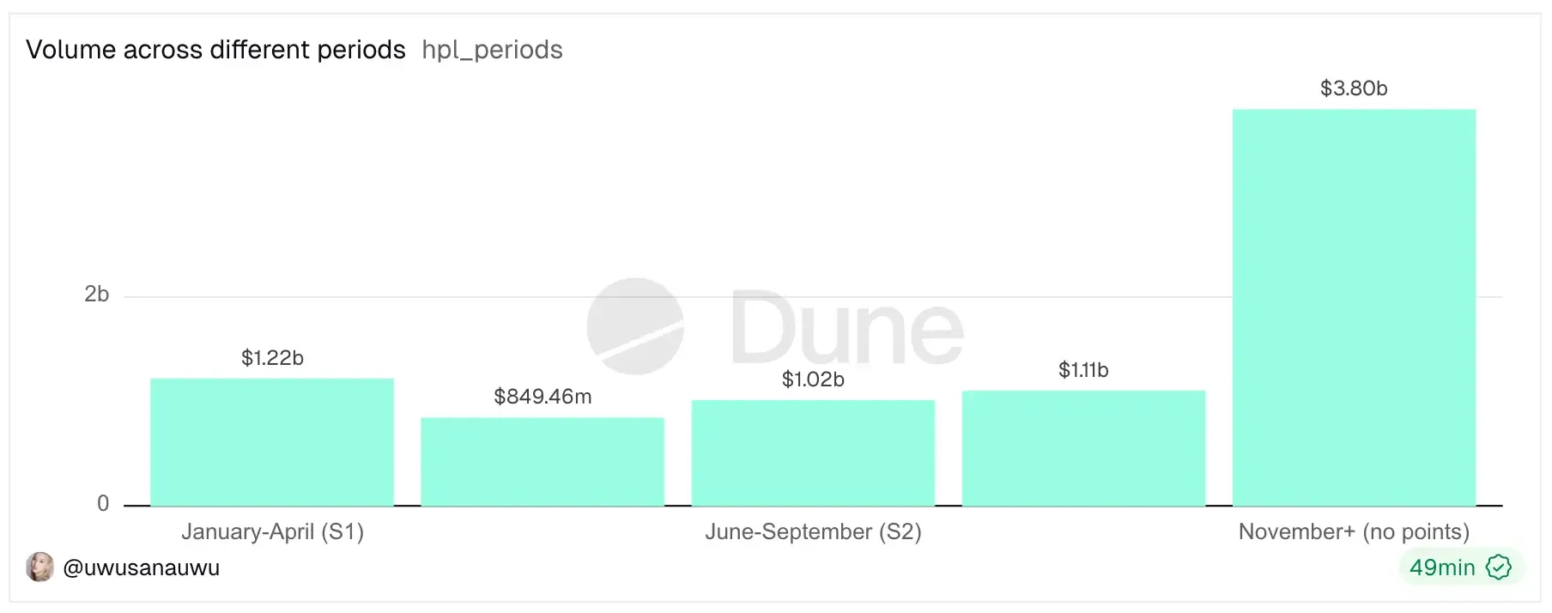Select the June-September (S2) bar
The width and height of the screenshot is (1552, 613).
click(x=813, y=452)
